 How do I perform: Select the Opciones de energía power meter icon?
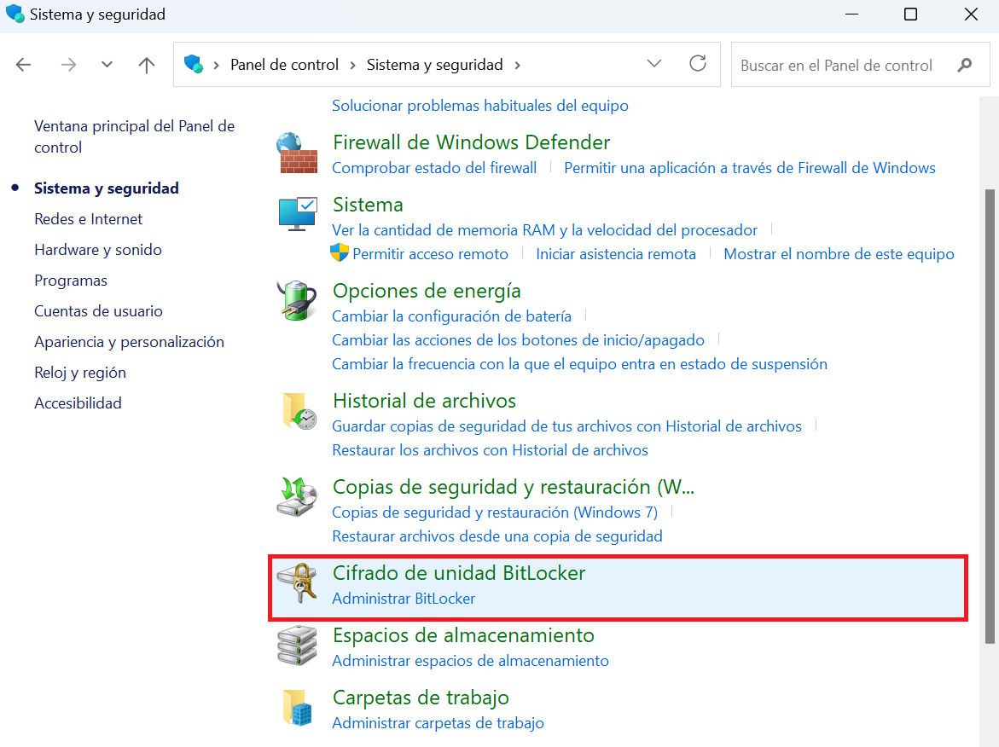point(296,301)
